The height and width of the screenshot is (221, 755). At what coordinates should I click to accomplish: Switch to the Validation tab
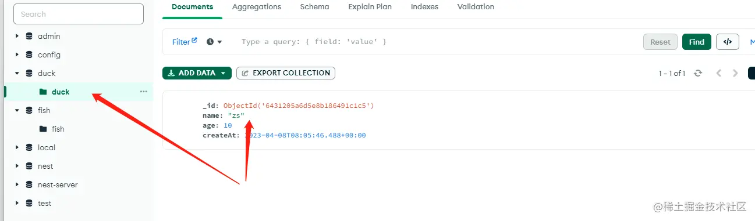click(476, 7)
